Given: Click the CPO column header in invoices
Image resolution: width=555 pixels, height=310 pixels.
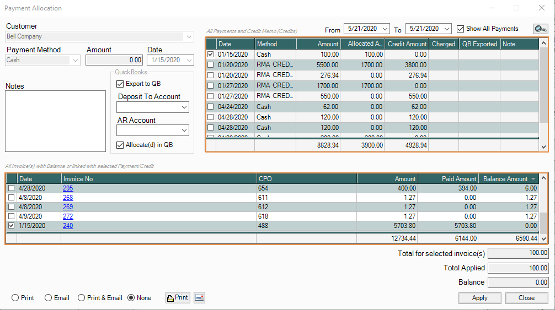Looking at the screenshot, I should pyautogui.click(x=306, y=179).
